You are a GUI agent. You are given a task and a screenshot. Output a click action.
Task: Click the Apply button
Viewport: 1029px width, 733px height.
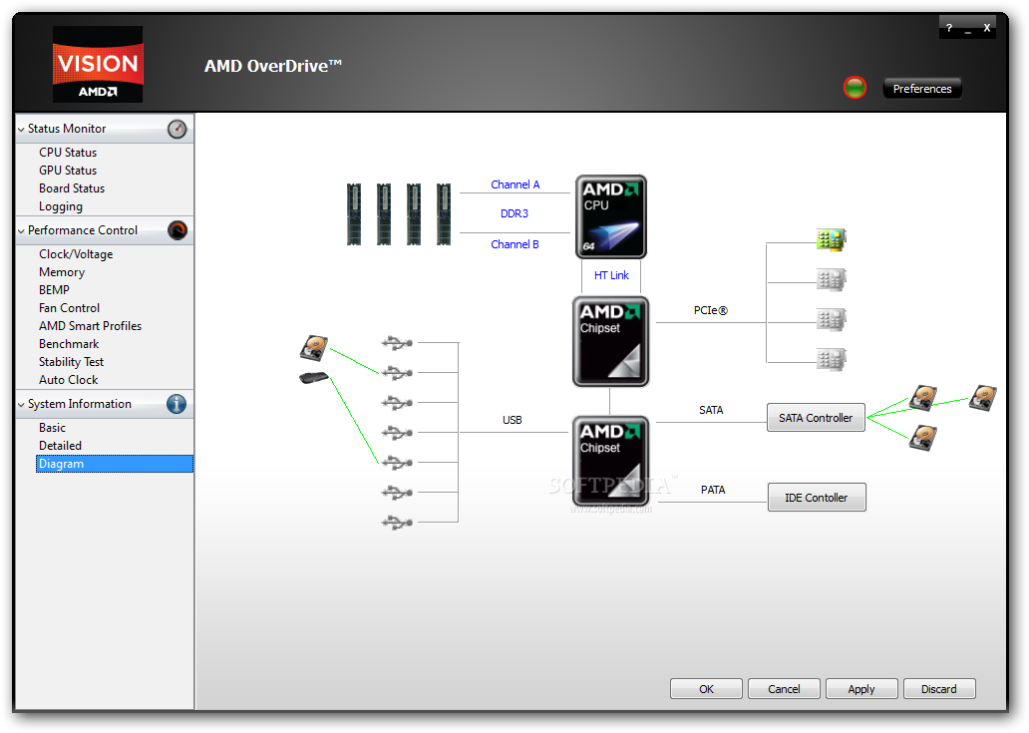point(861,689)
